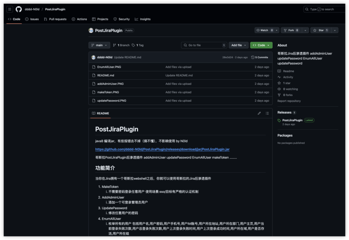Screen dimensions: 349x240
Task: Click the Type / to search box
Action: (324, 9)
